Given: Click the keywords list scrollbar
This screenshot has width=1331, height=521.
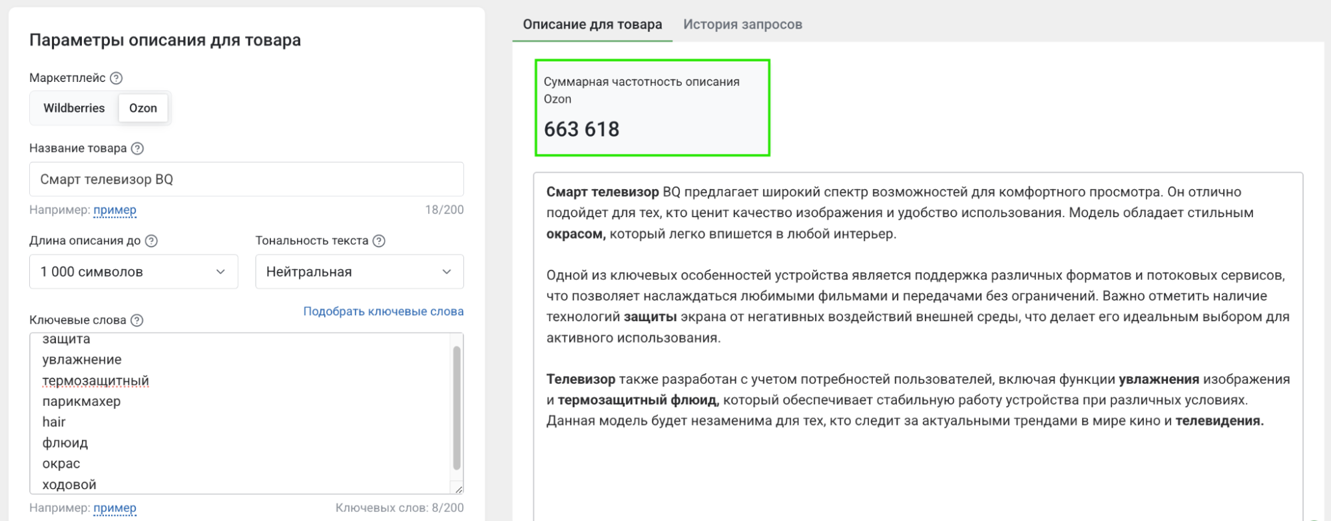Looking at the screenshot, I should pos(457,408).
